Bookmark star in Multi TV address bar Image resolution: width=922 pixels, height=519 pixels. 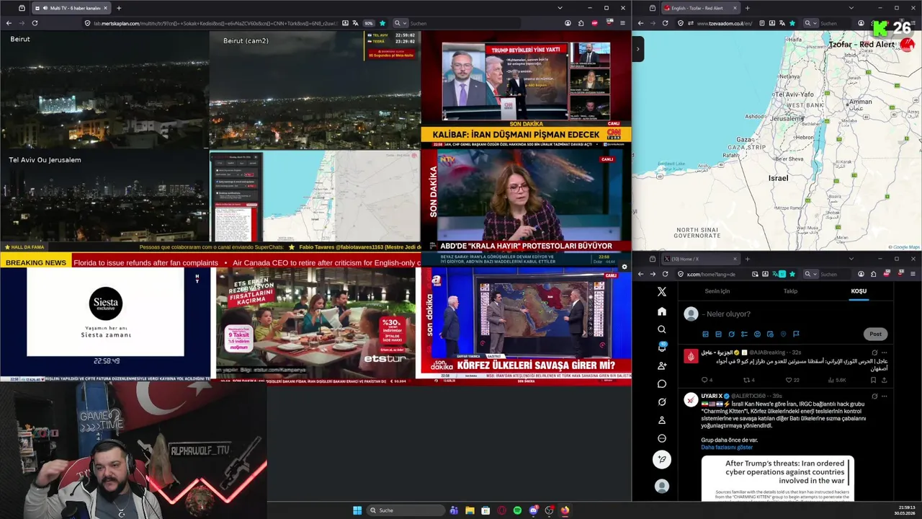(382, 23)
